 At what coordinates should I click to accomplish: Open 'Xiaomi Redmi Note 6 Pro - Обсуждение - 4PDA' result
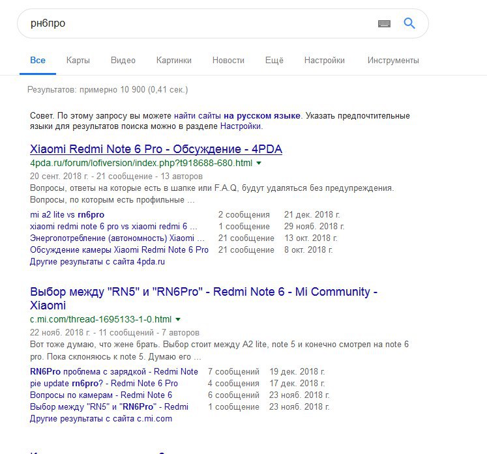click(x=156, y=149)
